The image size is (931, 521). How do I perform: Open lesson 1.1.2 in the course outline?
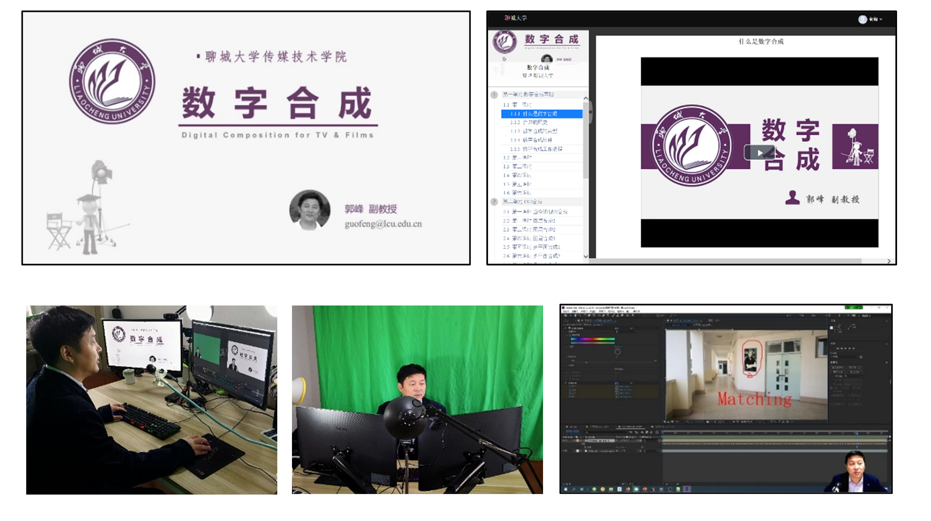pos(529,122)
